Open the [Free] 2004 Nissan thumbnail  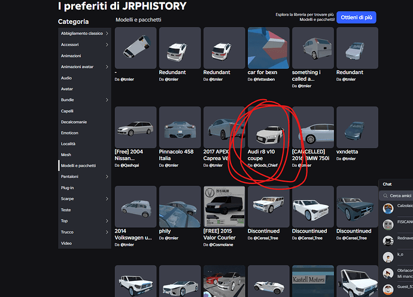(x=136, y=127)
